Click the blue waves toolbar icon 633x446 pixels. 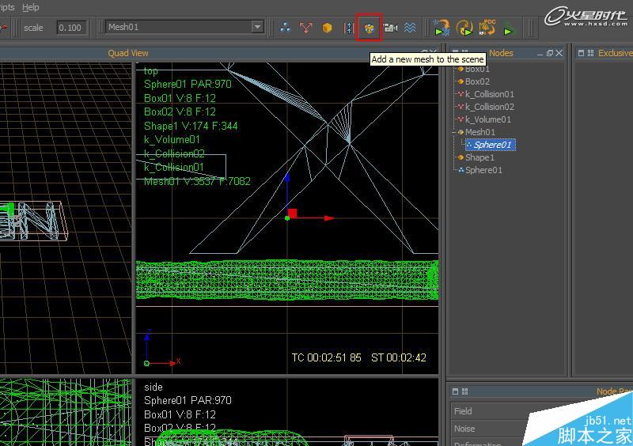pyautogui.click(x=410, y=28)
